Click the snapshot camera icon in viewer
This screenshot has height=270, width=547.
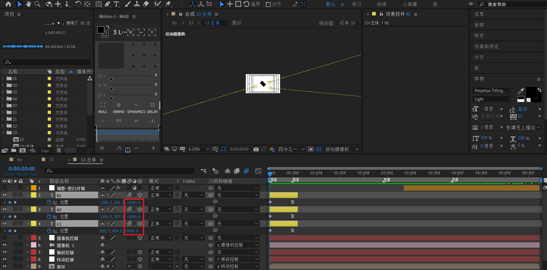coord(256,149)
